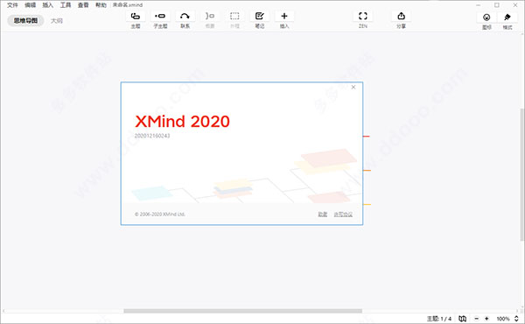
Task: Open the View (查看) menu
Action: 83,5
